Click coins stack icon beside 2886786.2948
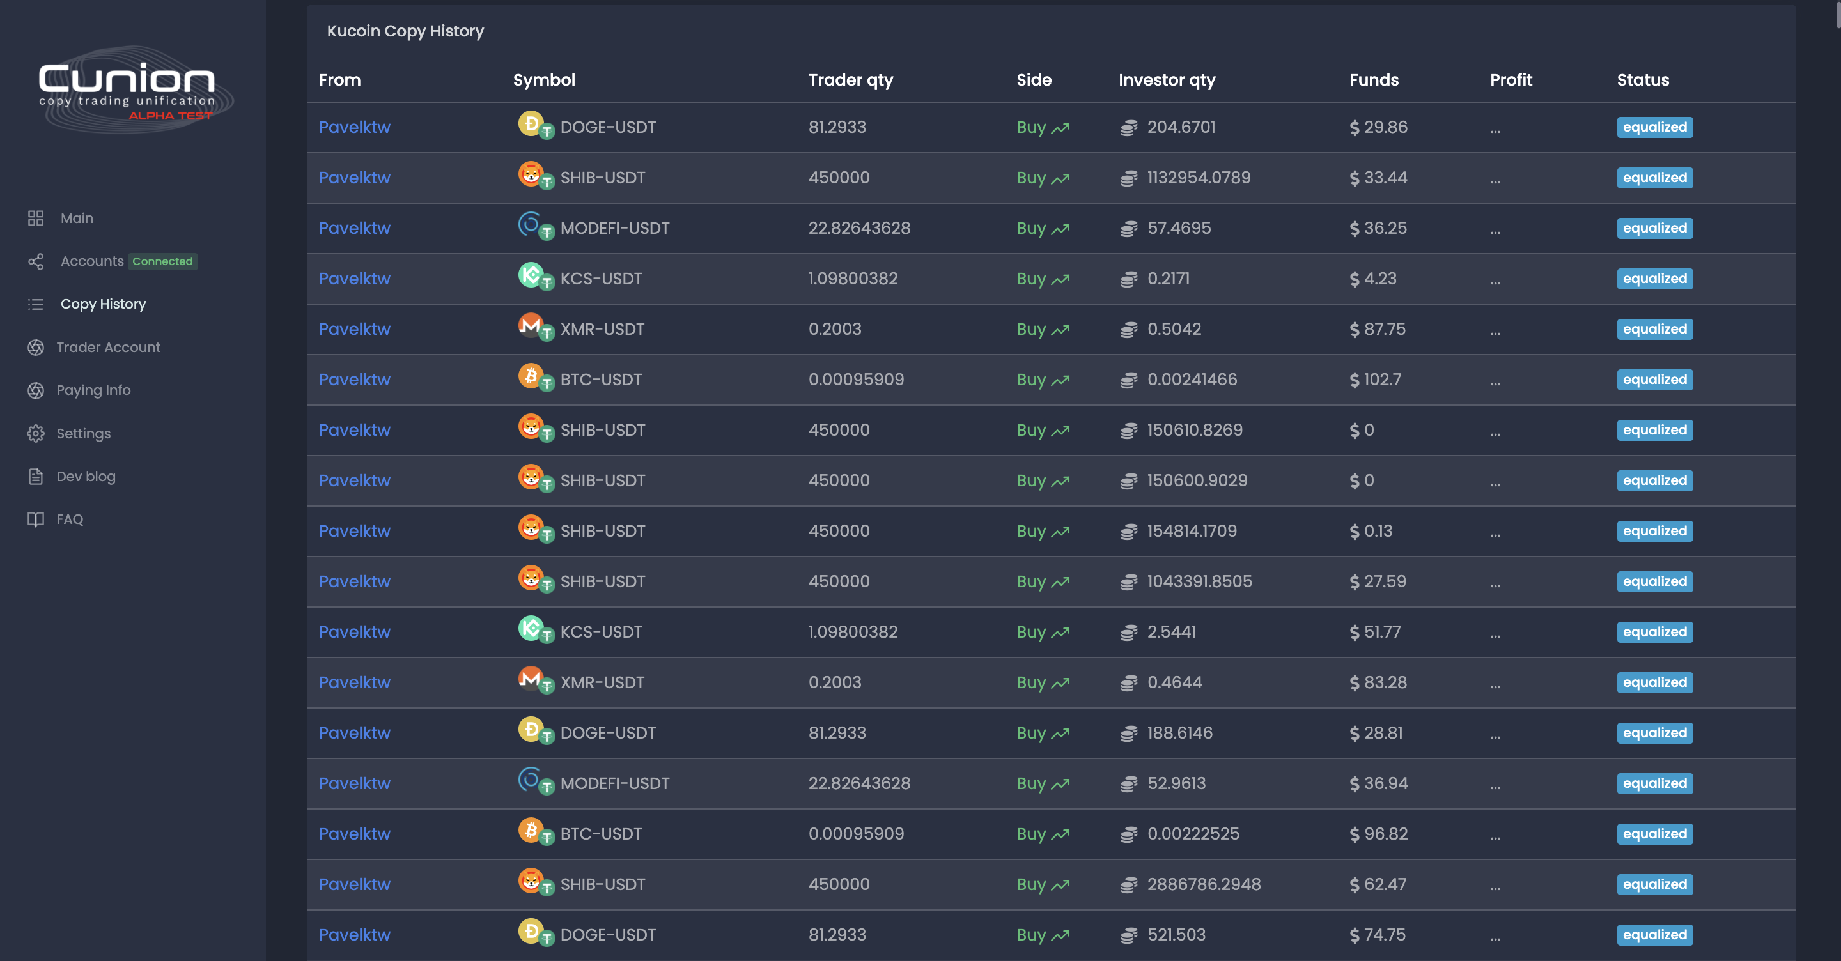The height and width of the screenshot is (961, 1841). point(1129,885)
